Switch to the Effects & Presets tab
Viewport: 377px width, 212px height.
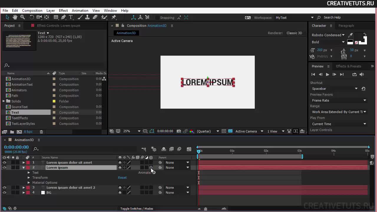click(x=348, y=66)
